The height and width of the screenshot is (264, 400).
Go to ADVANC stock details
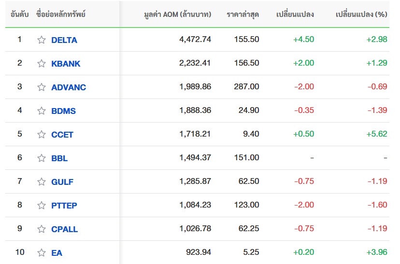69,87
